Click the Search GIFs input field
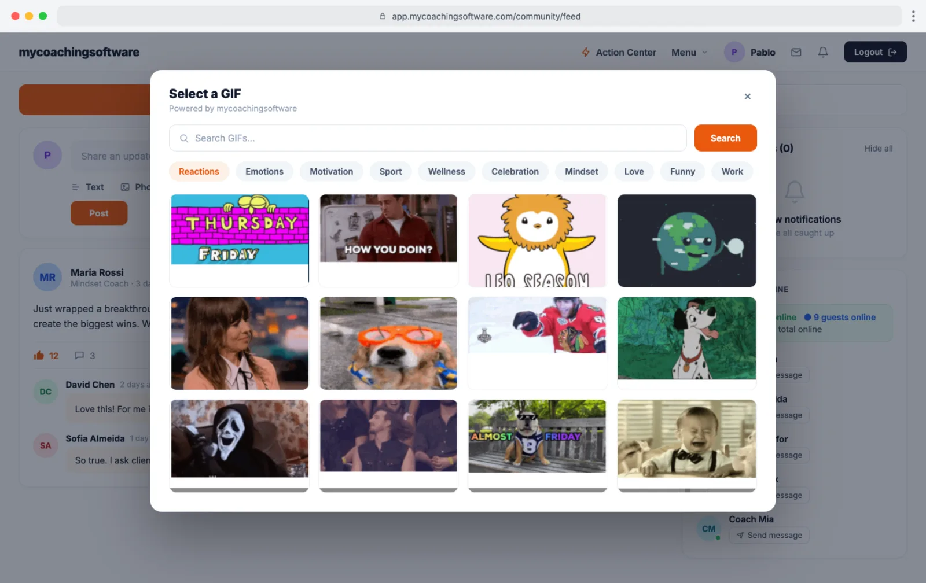The image size is (926, 583). 428,138
